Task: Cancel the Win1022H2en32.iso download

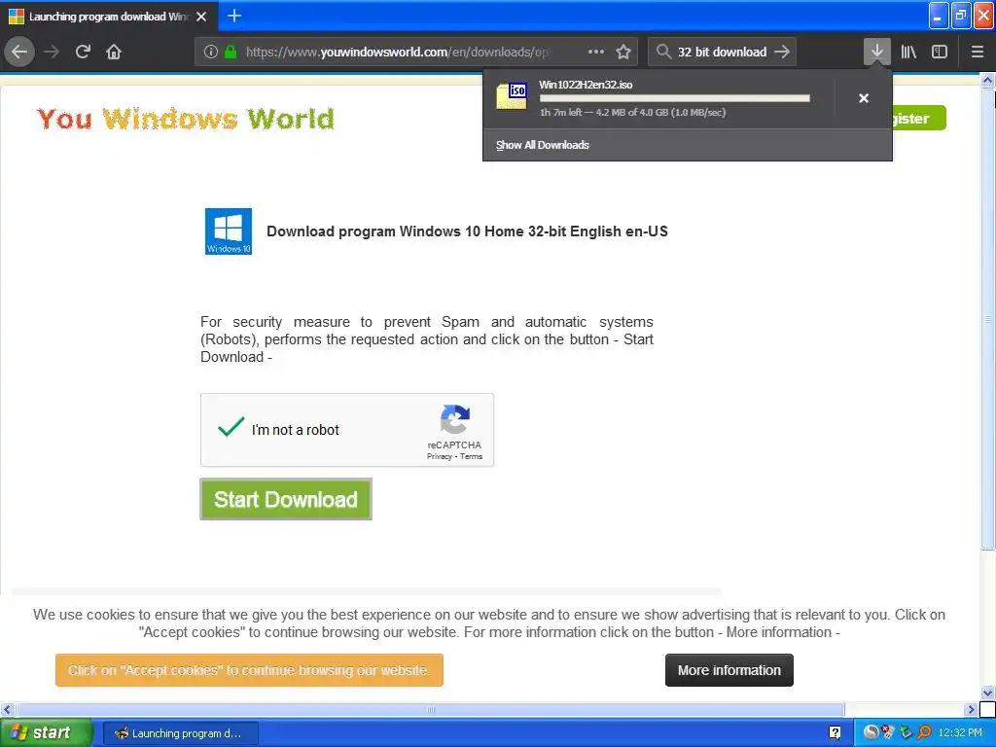Action: pos(864,98)
